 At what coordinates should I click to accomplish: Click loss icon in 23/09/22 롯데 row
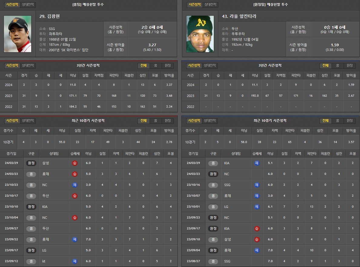[x=74, y=239]
